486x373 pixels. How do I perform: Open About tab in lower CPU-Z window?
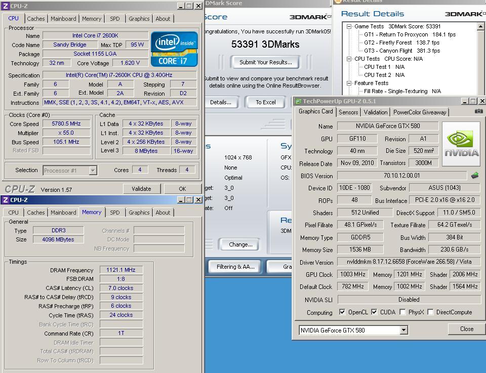point(163,213)
